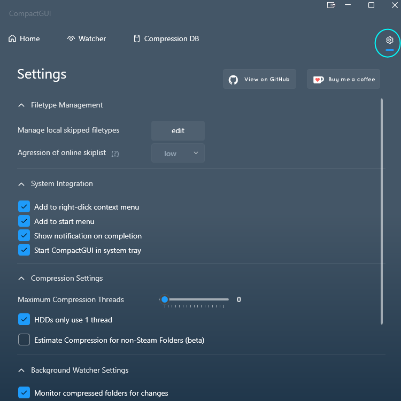Maximize the CompactGUI window

pos(371,5)
